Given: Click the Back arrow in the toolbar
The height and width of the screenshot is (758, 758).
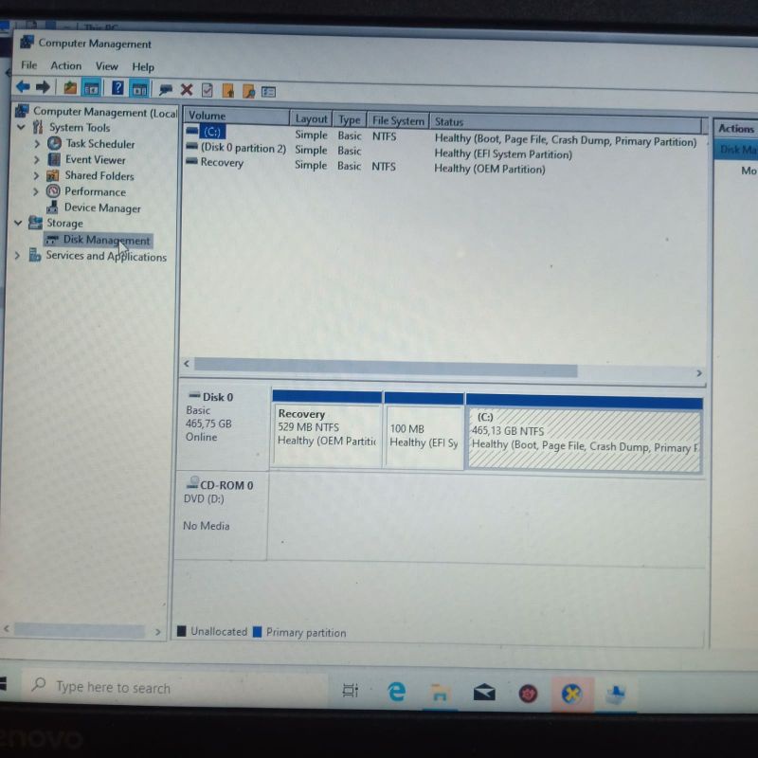Looking at the screenshot, I should (23, 88).
